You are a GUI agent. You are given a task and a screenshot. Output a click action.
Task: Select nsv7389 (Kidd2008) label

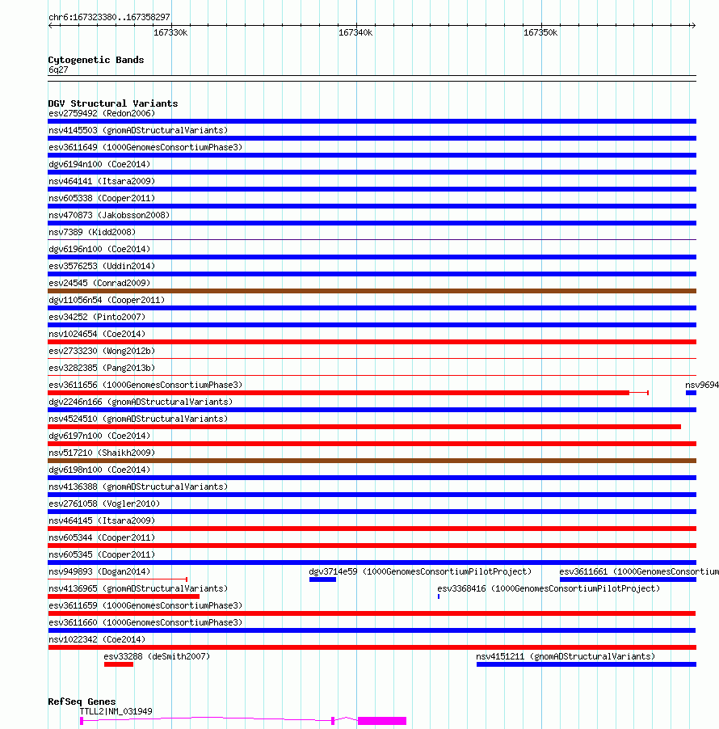[x=92, y=233]
